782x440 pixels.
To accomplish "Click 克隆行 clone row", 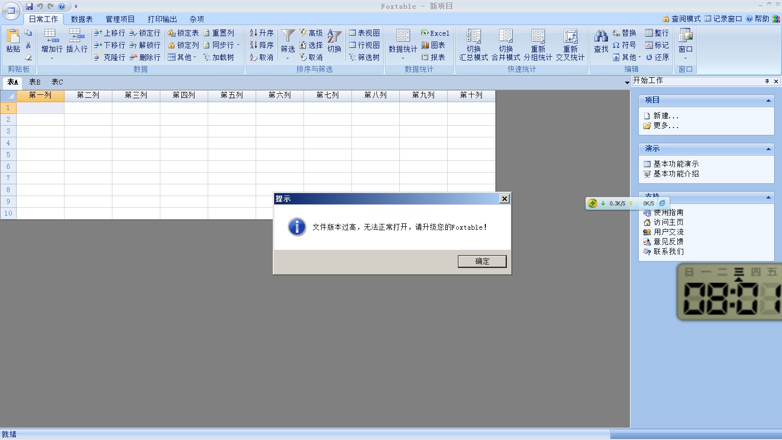I will 109,57.
